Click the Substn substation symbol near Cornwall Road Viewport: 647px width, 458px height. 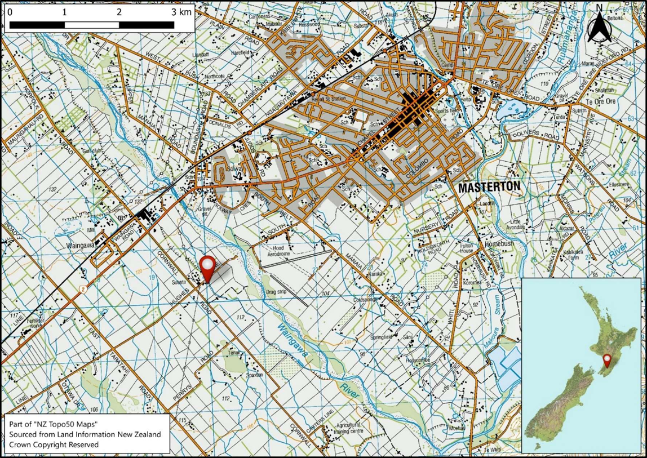coord(179,282)
